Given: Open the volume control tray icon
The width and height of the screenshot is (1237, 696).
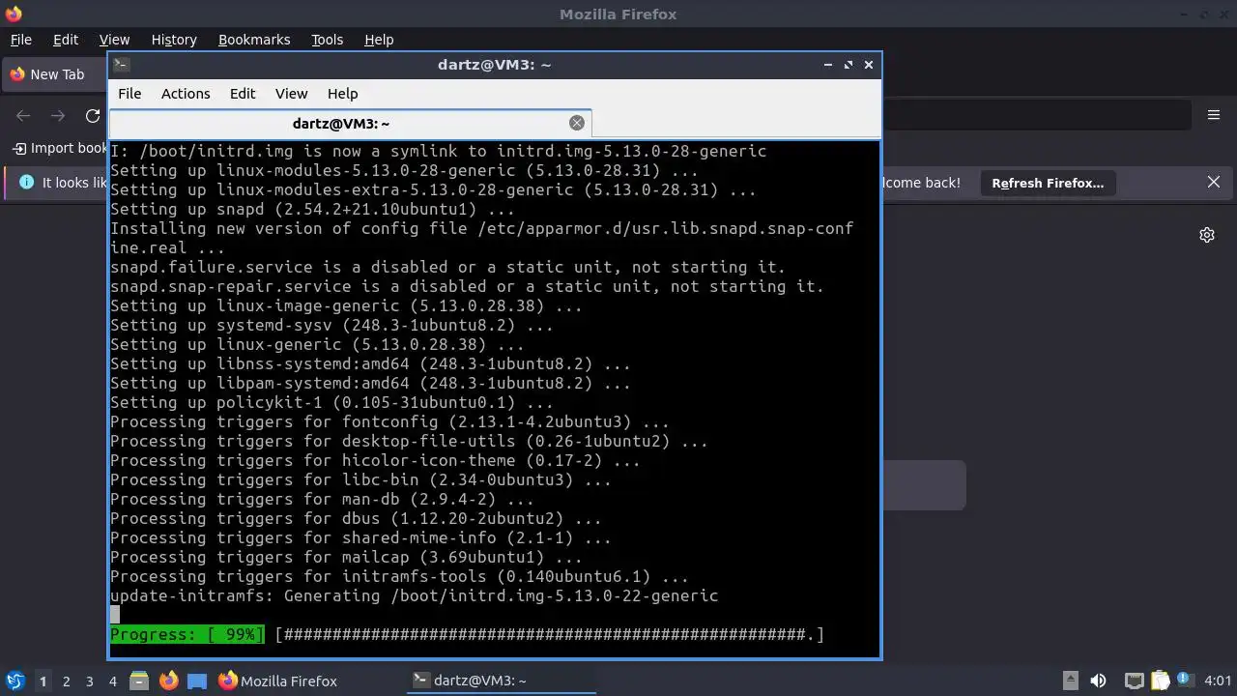Looking at the screenshot, I should click(x=1098, y=681).
